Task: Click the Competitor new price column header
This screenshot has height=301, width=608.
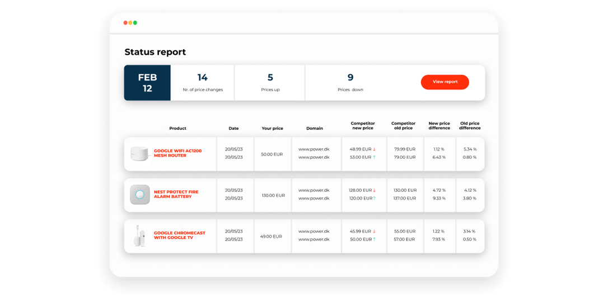Action: pos(363,125)
